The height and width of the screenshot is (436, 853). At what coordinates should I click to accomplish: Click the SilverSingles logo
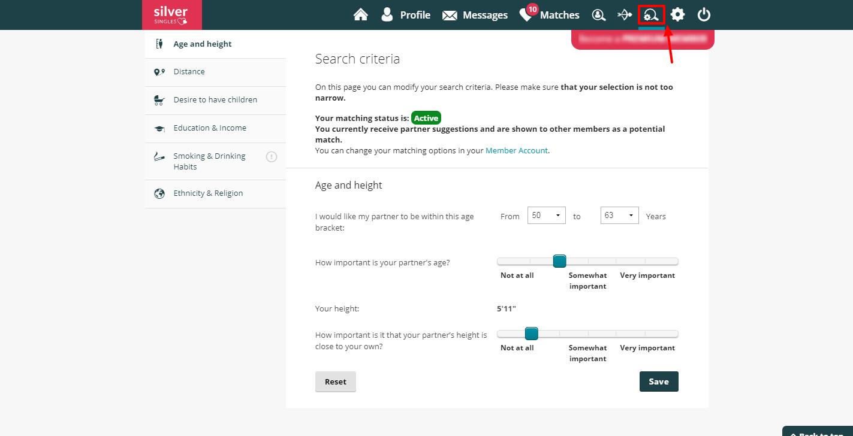coord(171,15)
